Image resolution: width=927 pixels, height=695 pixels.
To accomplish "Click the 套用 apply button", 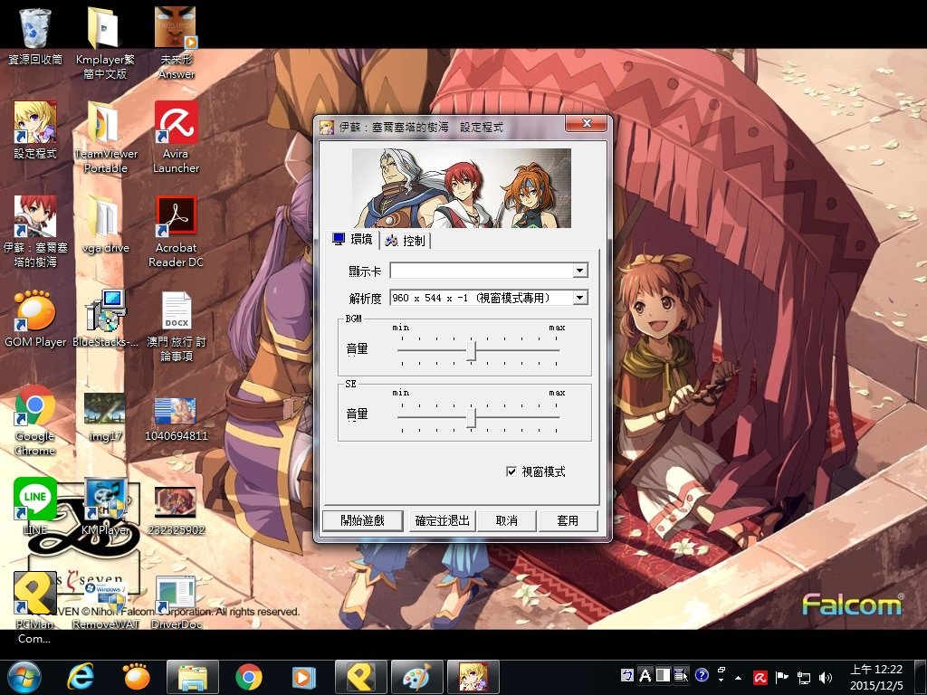I will click(x=568, y=520).
